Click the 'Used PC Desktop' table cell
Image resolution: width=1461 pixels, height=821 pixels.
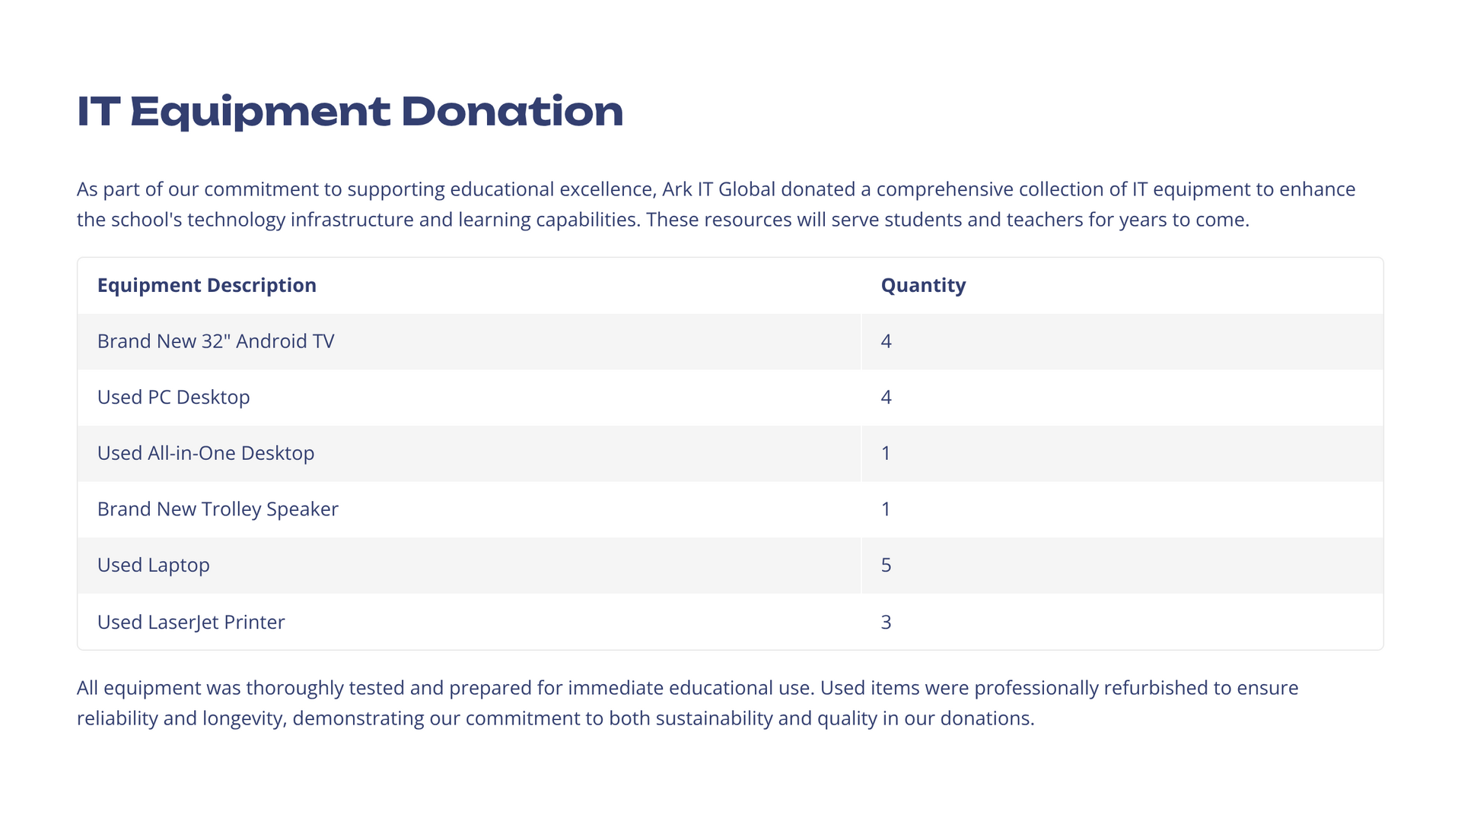click(x=173, y=398)
